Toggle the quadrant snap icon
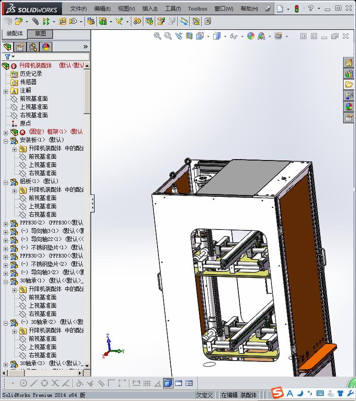This screenshot has height=401, width=356. 45,383
